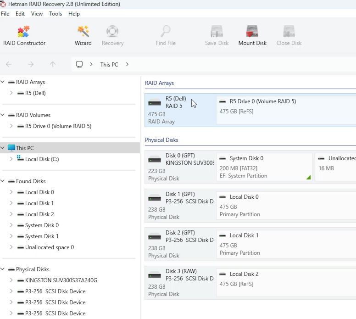Select System Disk 0 in the tree
Image resolution: width=356 pixels, height=319 pixels.
point(42,225)
